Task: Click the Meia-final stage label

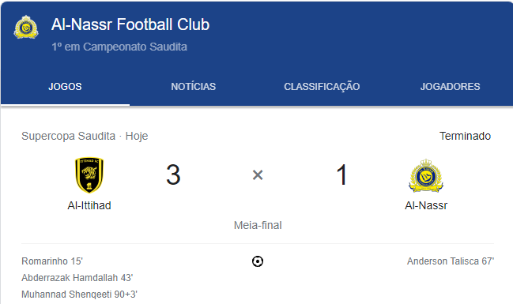Action: tap(258, 225)
